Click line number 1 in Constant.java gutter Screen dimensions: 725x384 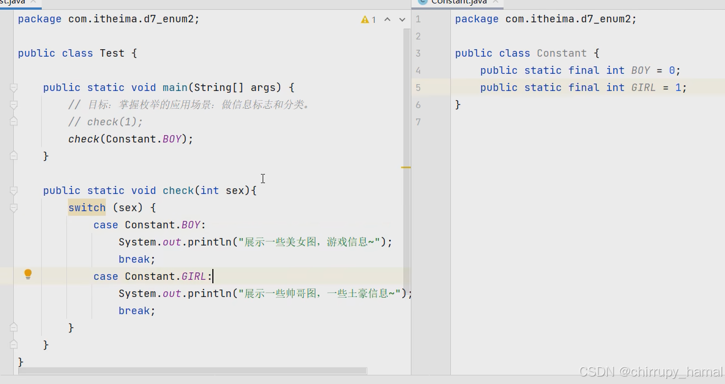[x=418, y=19]
